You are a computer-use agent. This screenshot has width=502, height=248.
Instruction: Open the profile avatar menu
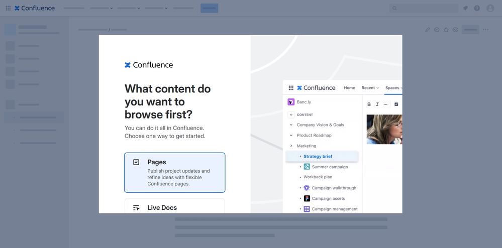pos(490,9)
